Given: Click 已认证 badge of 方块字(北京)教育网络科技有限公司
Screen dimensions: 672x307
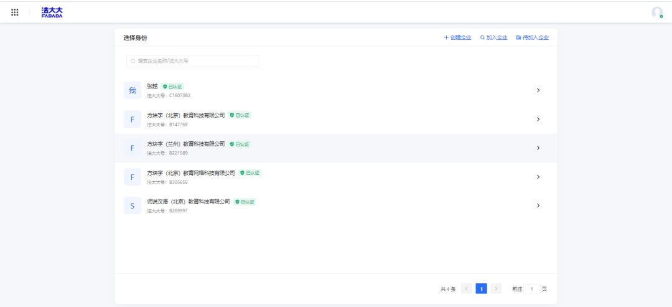Looking at the screenshot, I should click(x=250, y=172).
